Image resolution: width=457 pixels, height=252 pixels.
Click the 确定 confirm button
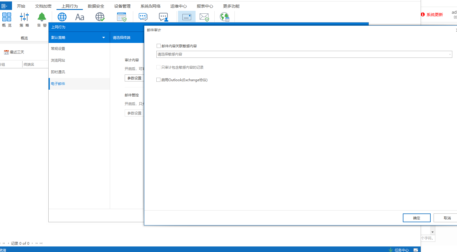pos(416,218)
